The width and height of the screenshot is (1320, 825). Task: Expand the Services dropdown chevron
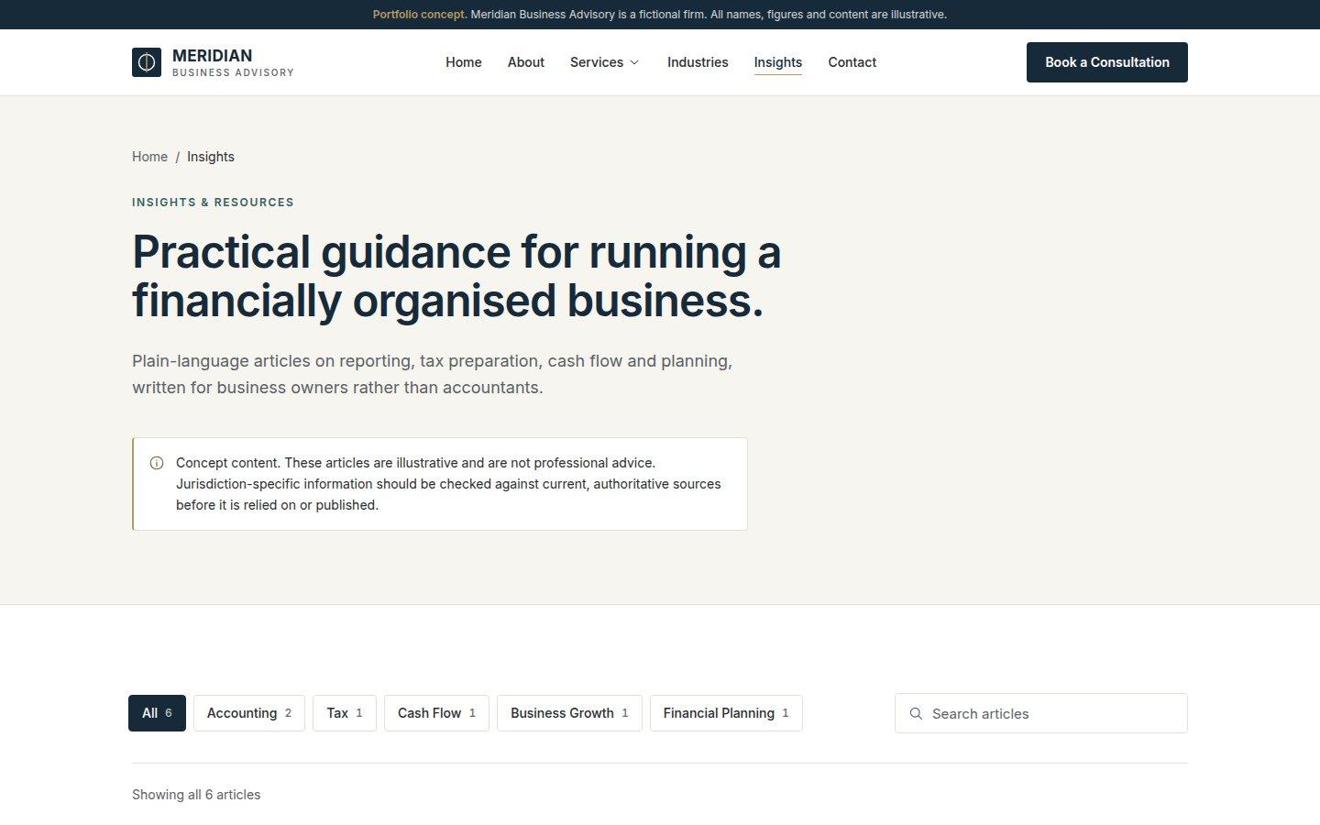pyautogui.click(x=634, y=62)
